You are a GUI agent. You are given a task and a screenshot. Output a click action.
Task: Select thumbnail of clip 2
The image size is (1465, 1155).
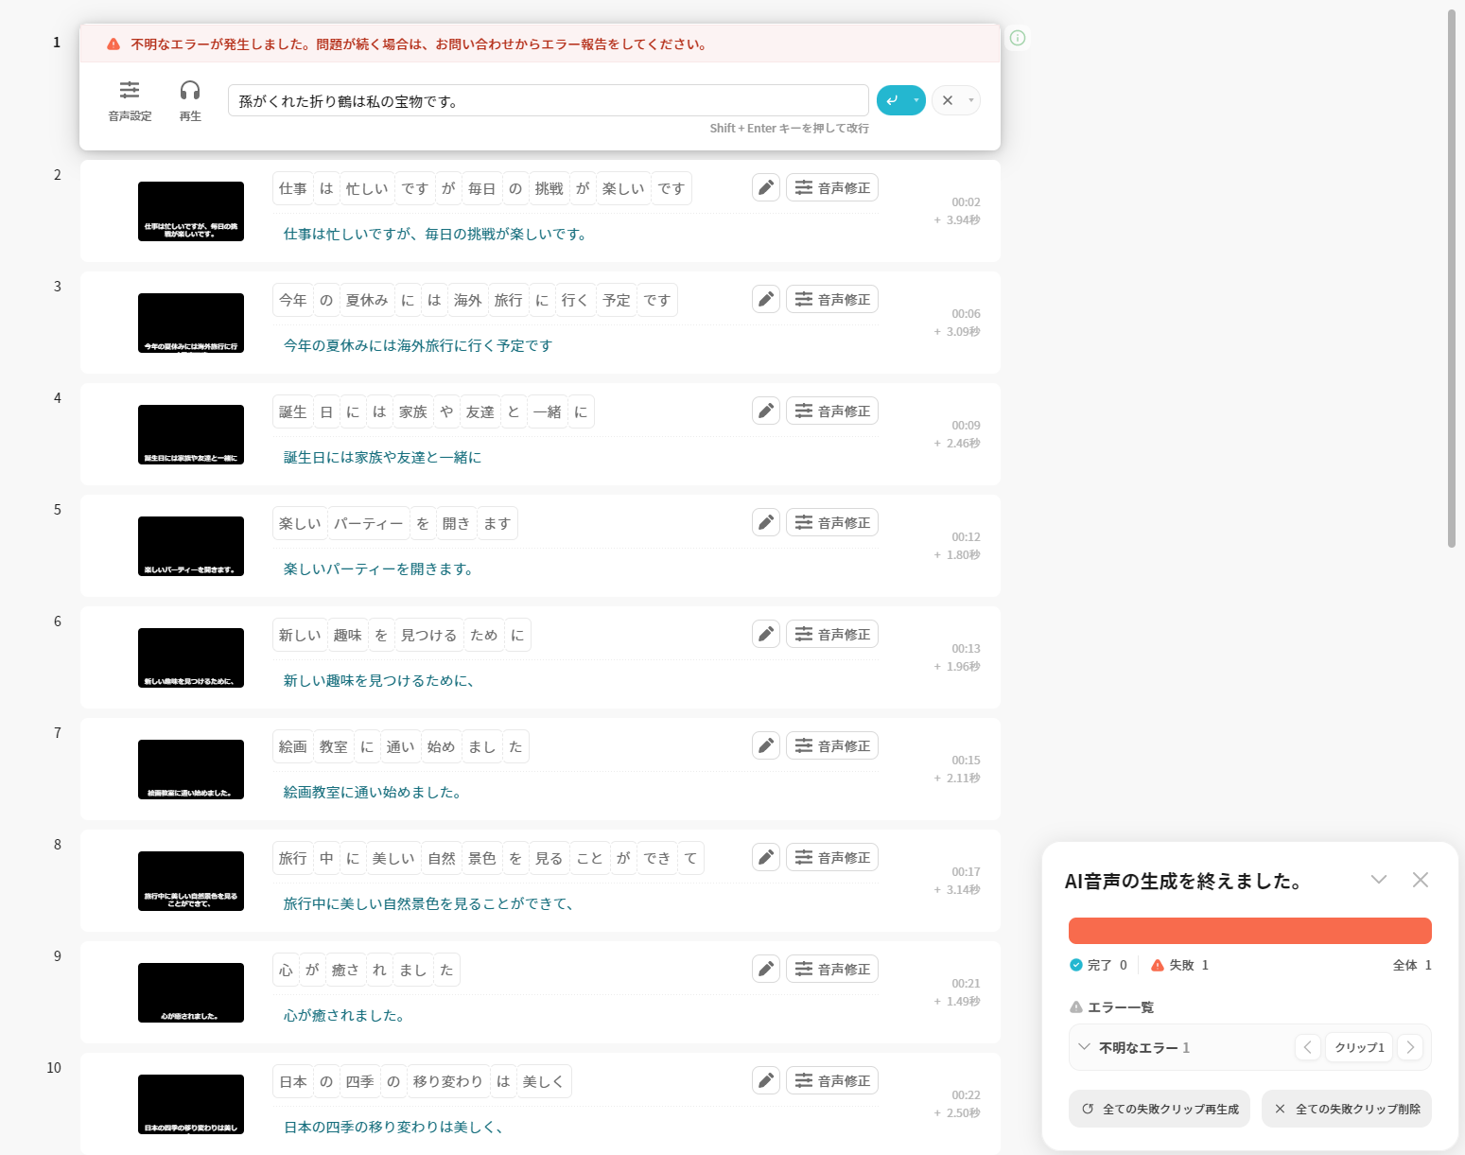click(191, 211)
